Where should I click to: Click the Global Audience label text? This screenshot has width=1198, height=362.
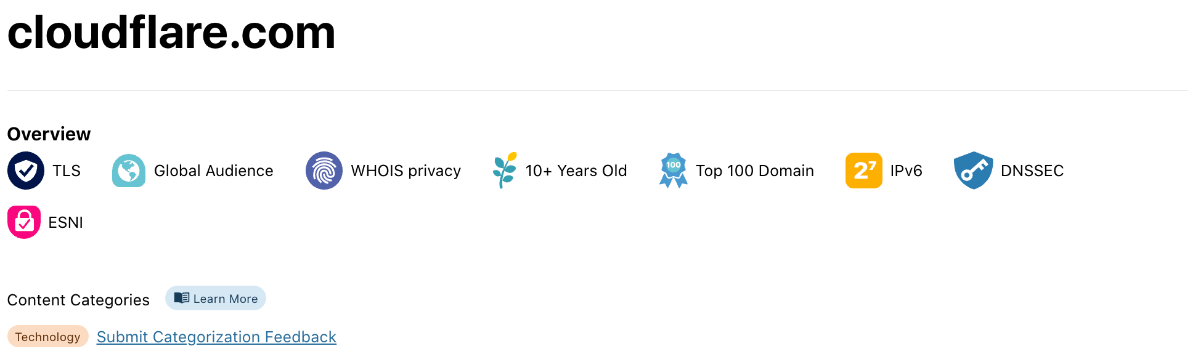tap(213, 171)
